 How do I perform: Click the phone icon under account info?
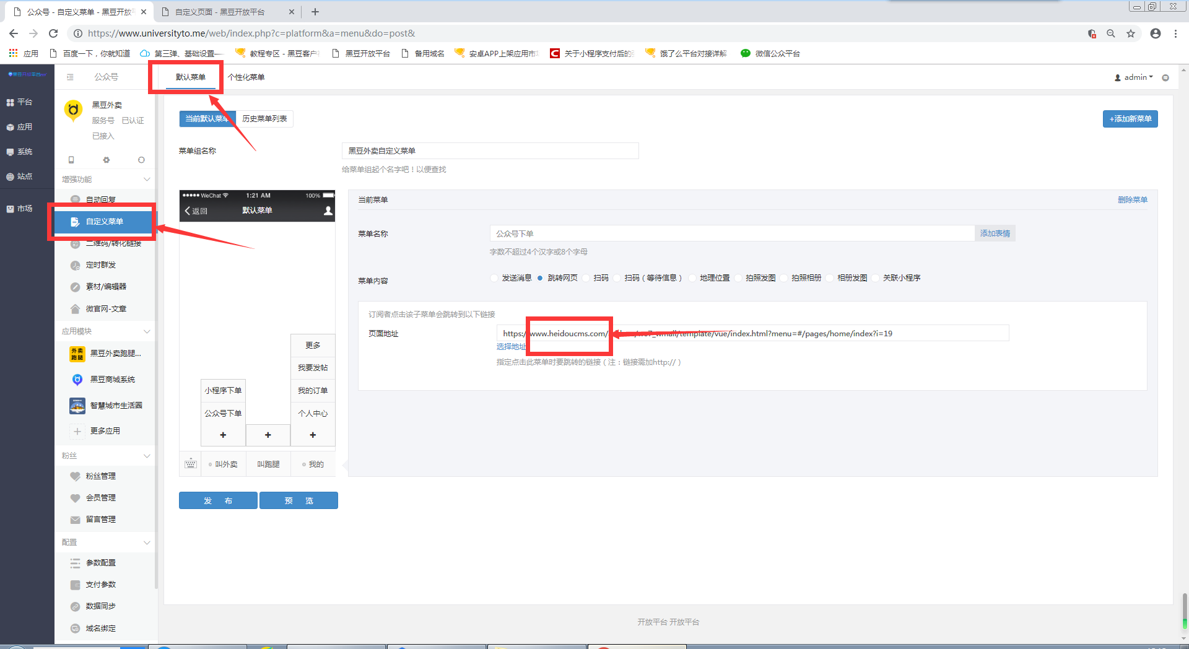click(71, 160)
